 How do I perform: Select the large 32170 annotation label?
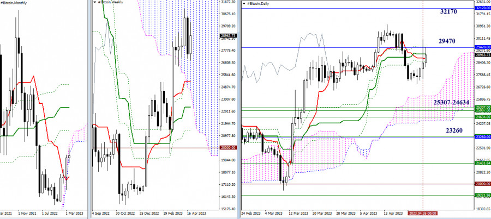coord(448,12)
